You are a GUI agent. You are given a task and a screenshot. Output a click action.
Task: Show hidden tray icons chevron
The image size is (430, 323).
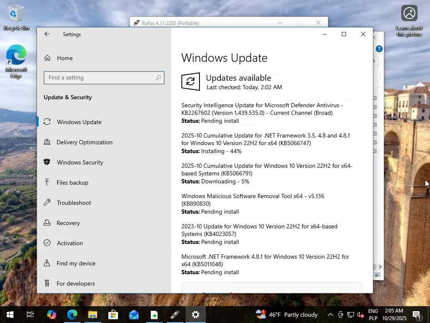(x=330, y=315)
